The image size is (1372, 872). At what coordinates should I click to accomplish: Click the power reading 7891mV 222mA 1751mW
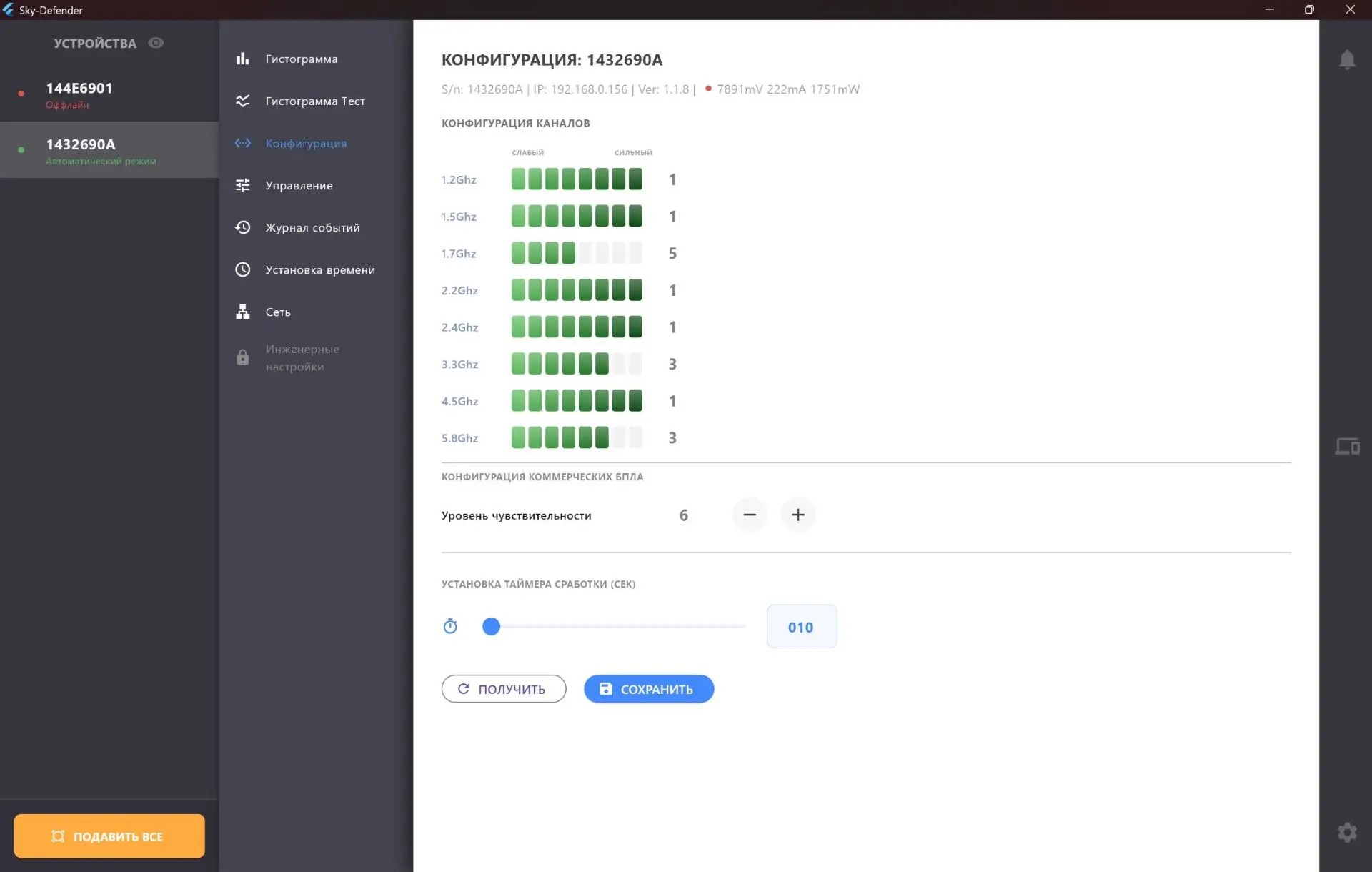788,89
